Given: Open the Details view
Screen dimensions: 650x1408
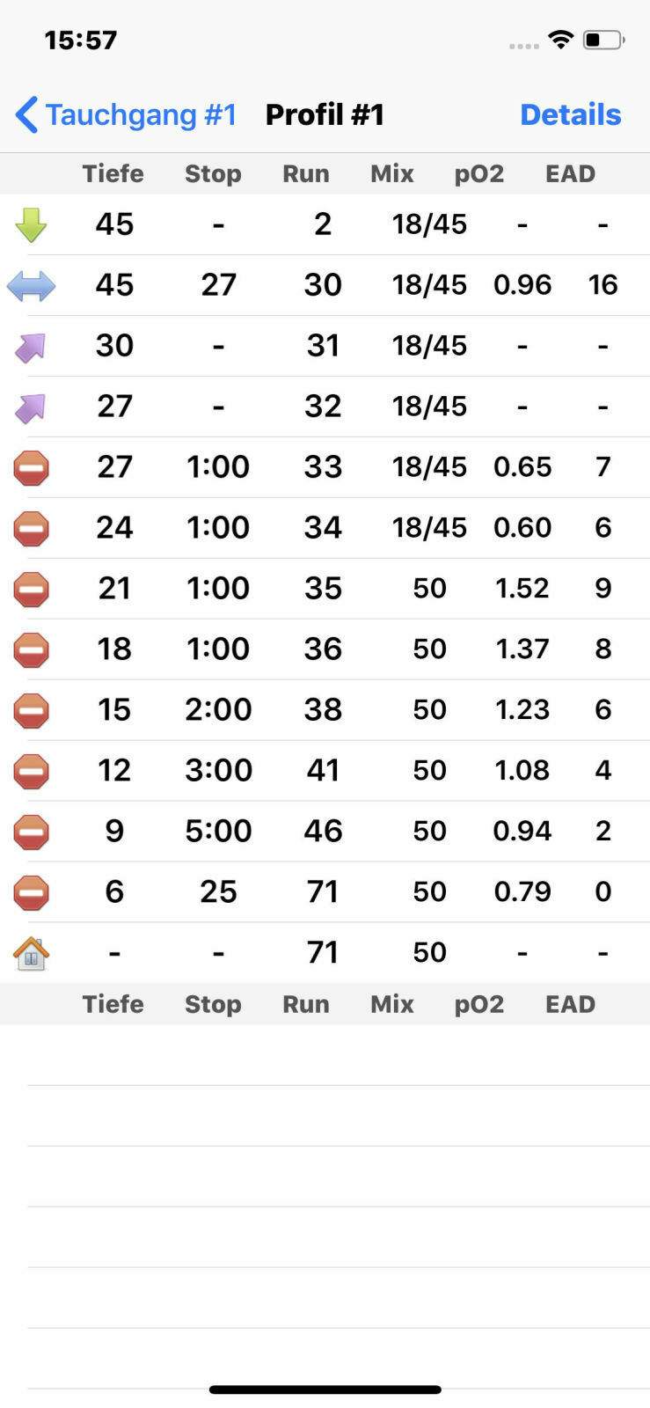Looking at the screenshot, I should (x=570, y=114).
